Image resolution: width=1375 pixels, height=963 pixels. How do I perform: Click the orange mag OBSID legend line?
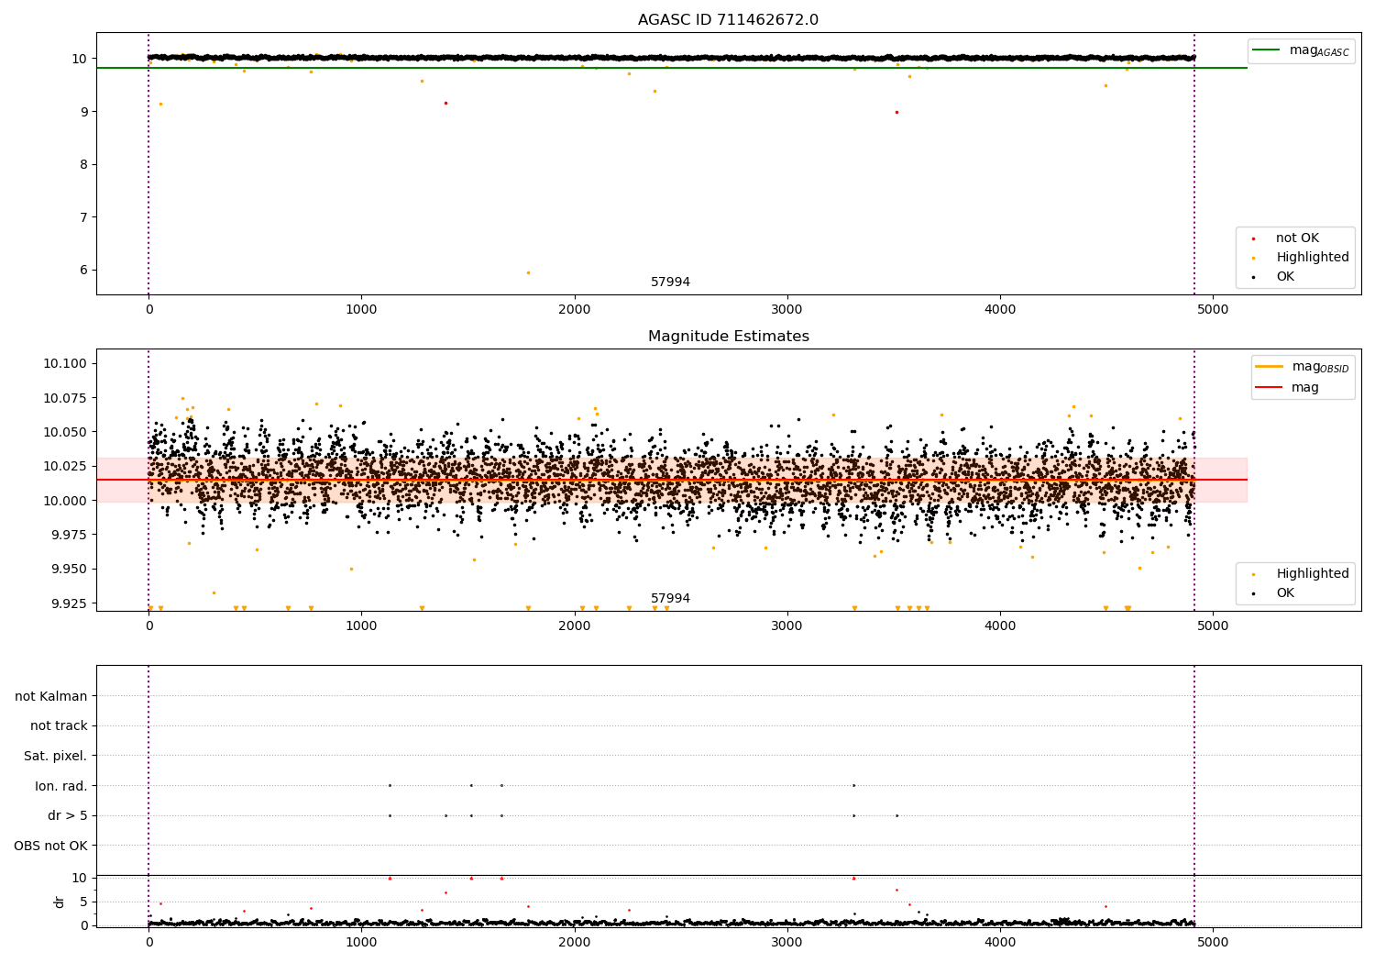[1270, 367]
